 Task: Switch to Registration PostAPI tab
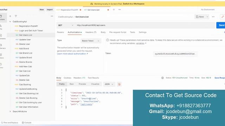tap(69, 10)
